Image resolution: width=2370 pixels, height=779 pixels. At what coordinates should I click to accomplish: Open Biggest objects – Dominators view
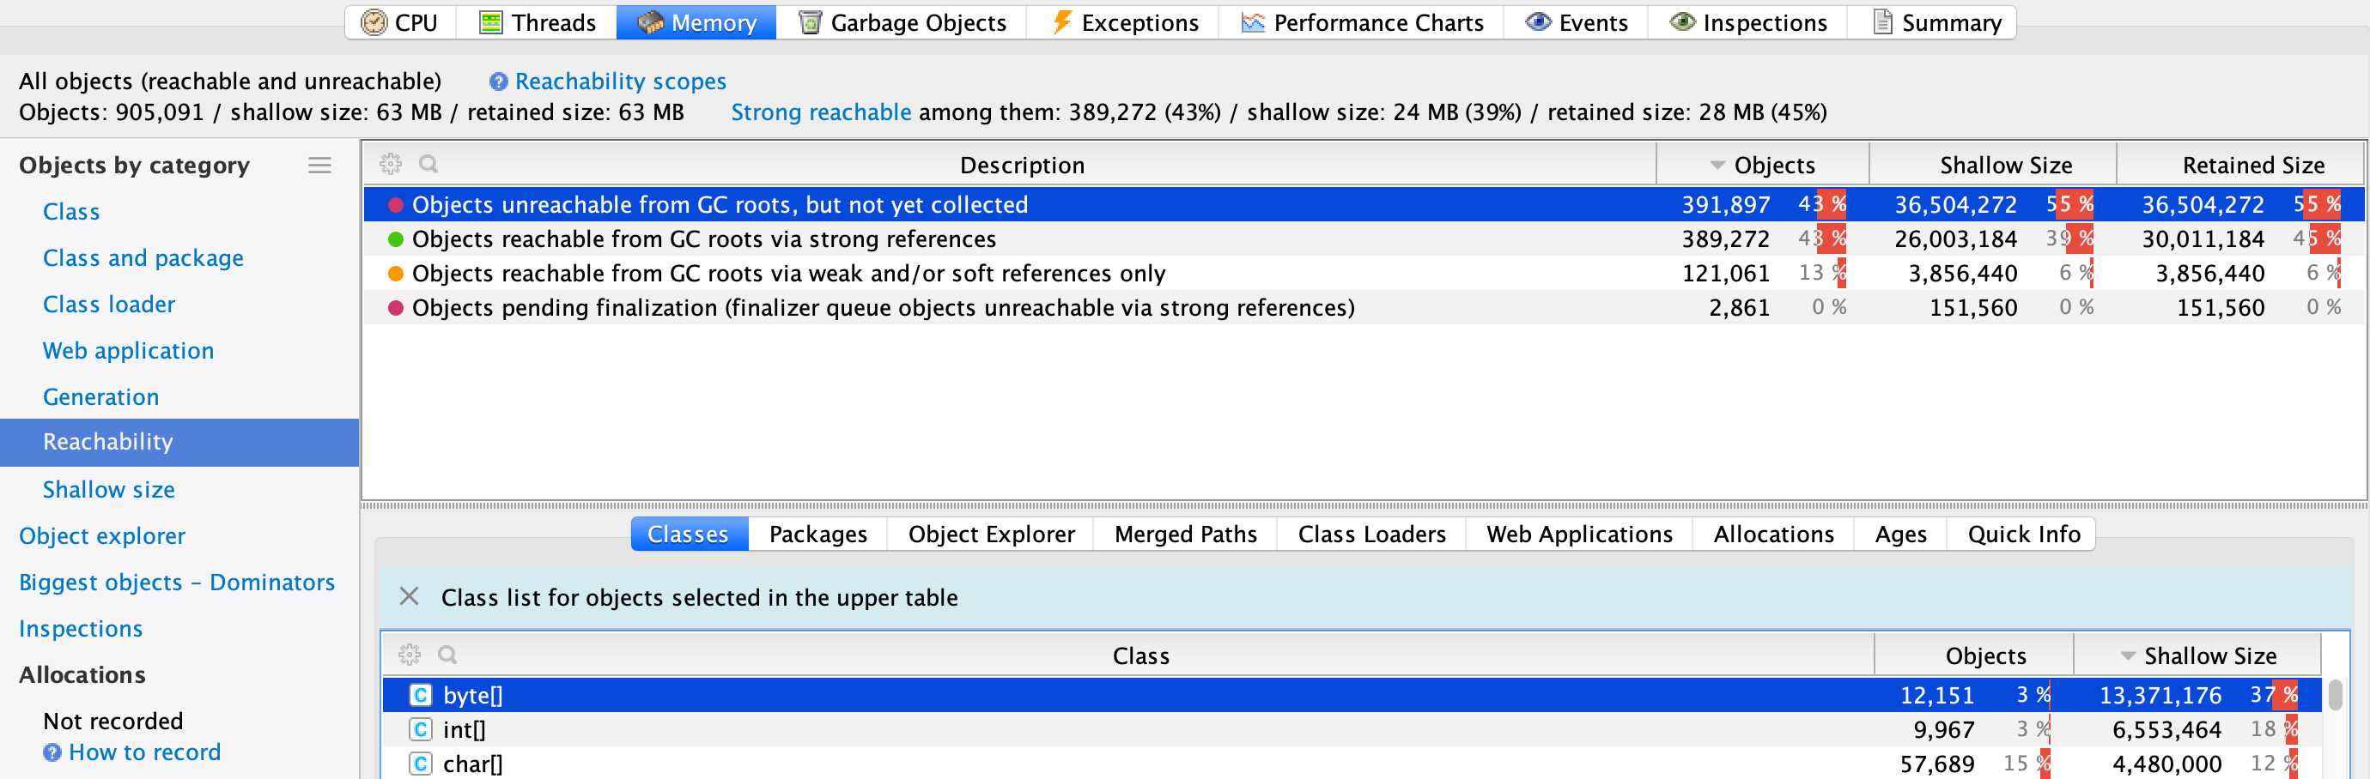177,583
